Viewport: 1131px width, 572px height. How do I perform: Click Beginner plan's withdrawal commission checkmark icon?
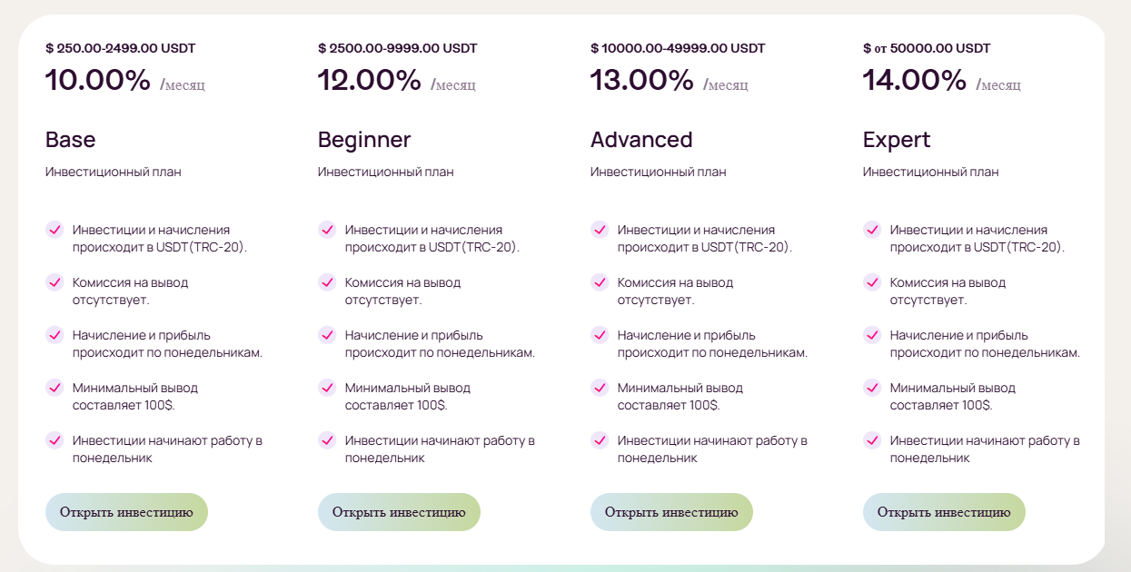pyautogui.click(x=327, y=282)
